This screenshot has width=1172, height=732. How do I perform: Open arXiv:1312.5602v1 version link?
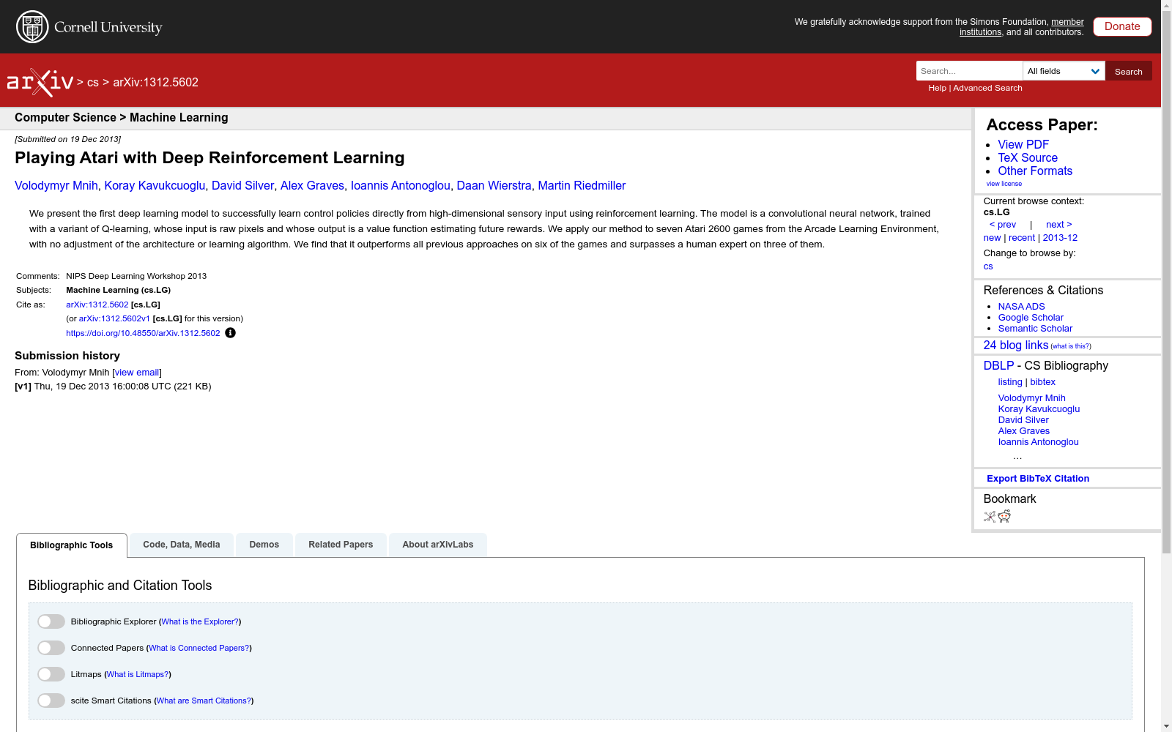pos(114,318)
